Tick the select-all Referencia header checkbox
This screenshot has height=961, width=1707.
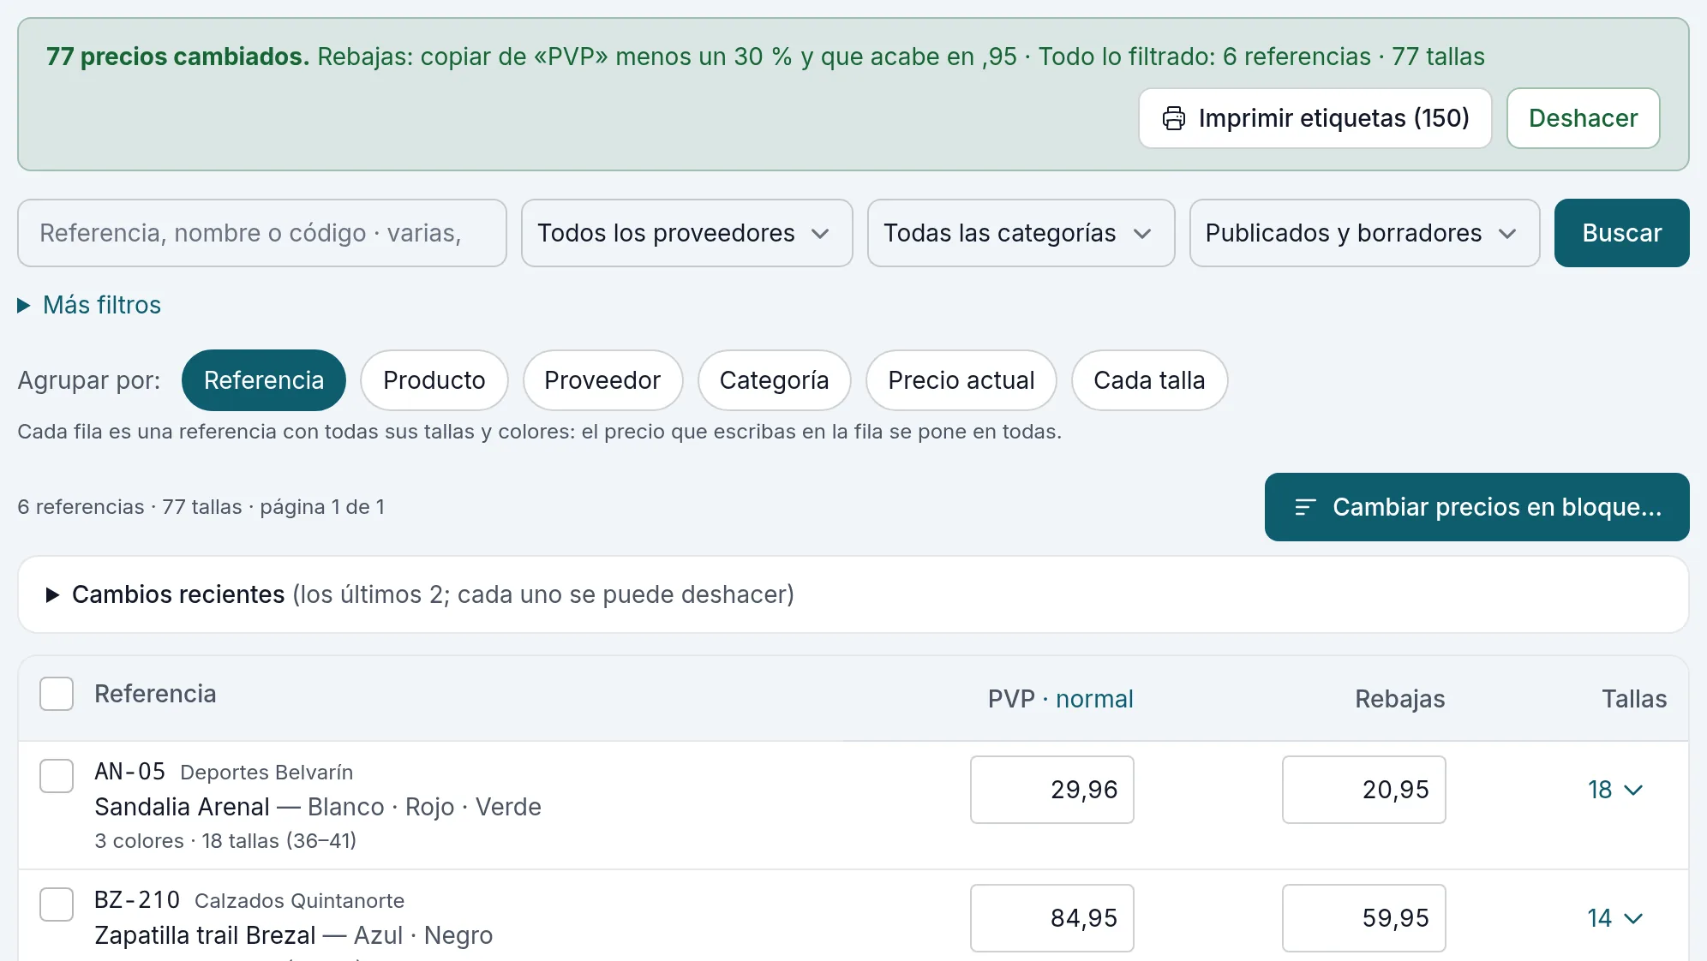[x=57, y=694]
